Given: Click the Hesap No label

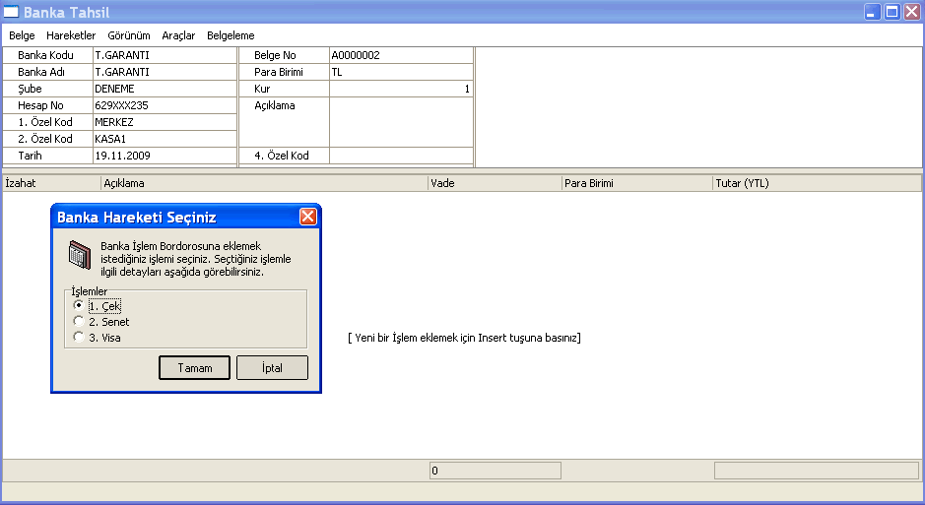Looking at the screenshot, I should (40, 105).
